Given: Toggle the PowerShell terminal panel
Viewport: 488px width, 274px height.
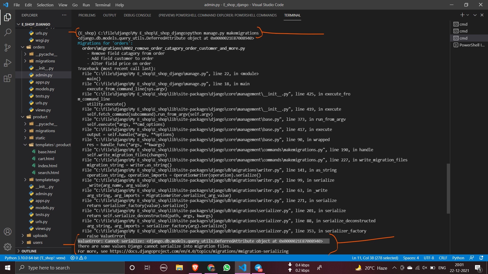Looking at the screenshot, I should (x=469, y=45).
